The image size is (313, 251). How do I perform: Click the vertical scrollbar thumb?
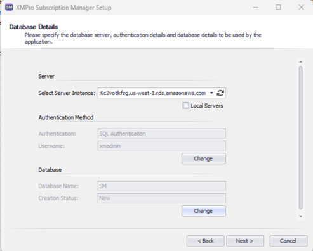(300, 138)
